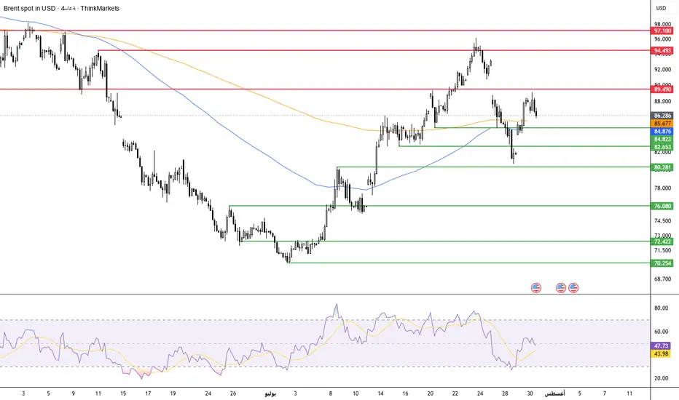Select the red 94.493 resistance price label

(662, 51)
